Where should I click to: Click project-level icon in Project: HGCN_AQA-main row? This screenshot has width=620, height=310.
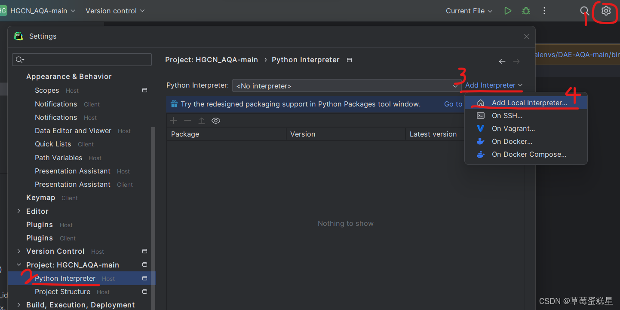point(144,264)
